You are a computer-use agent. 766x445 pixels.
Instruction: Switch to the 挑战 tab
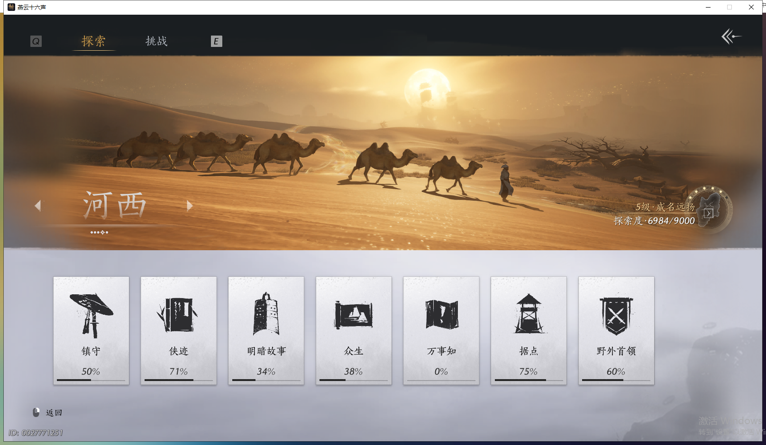tap(155, 42)
